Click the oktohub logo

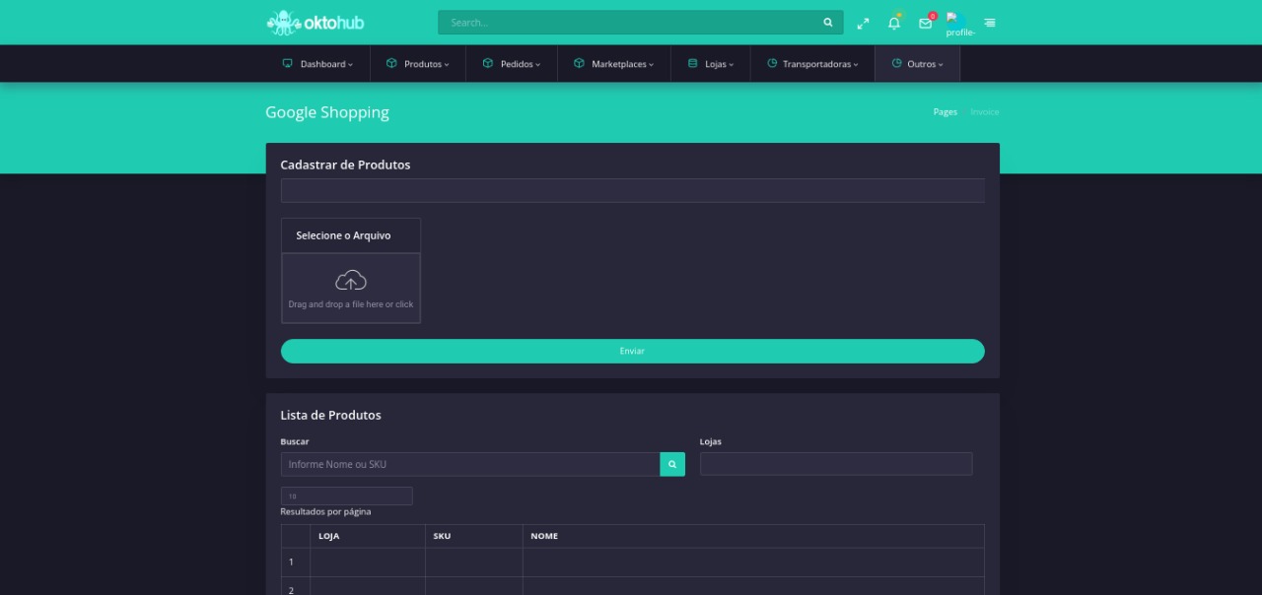(315, 23)
